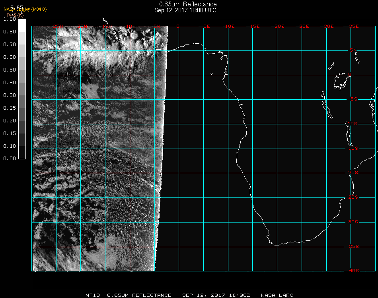Click the '5E' longitude label
Screen dimensions: 378x298
point(207,26)
